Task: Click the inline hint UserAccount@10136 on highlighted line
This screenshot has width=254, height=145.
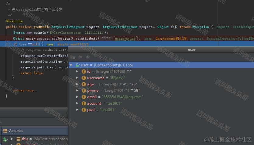Action: click(73, 44)
